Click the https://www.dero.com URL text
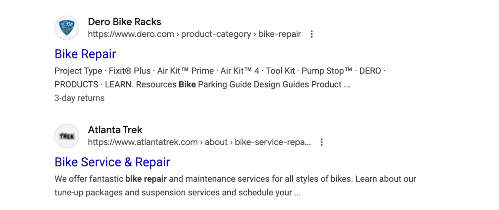499x210 pixels. point(131,34)
